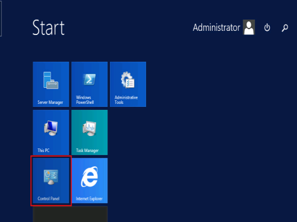This screenshot has height=222, width=297.
Task: Click the power options icon
Action: (267, 27)
